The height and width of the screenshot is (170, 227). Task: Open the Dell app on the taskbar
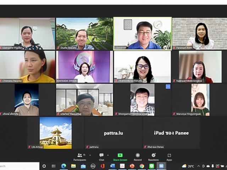click(93, 166)
